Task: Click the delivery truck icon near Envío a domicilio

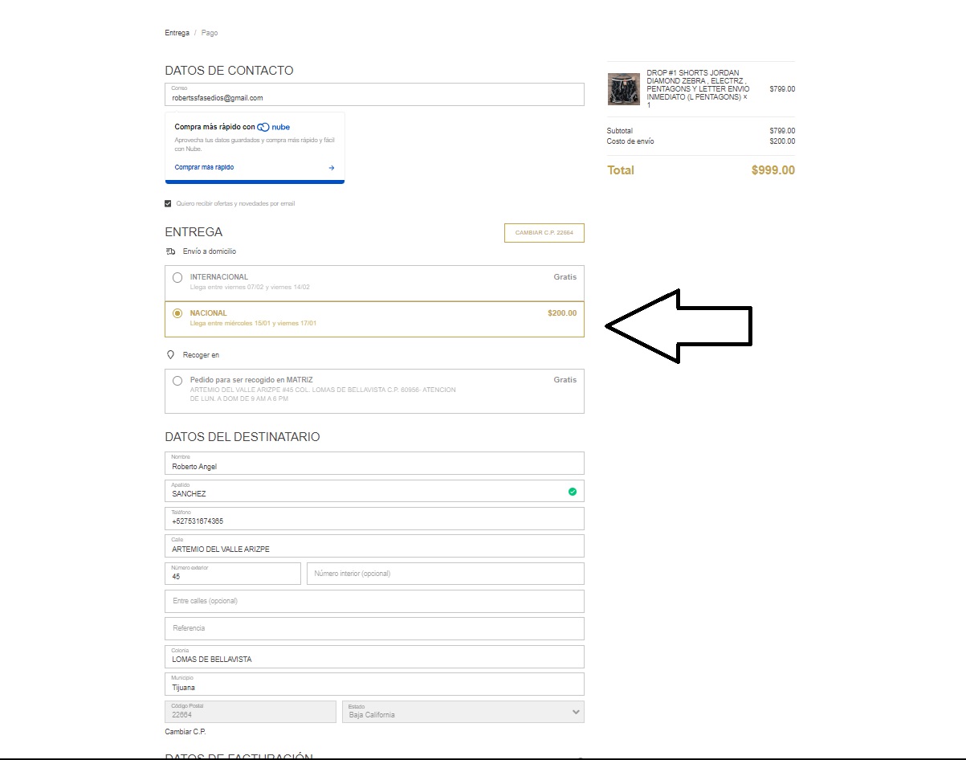Action: coord(170,251)
